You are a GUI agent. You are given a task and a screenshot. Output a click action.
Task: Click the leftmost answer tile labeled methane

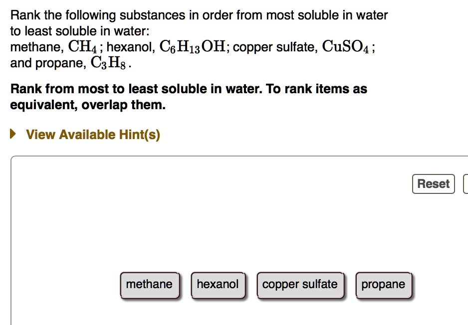[150, 285]
